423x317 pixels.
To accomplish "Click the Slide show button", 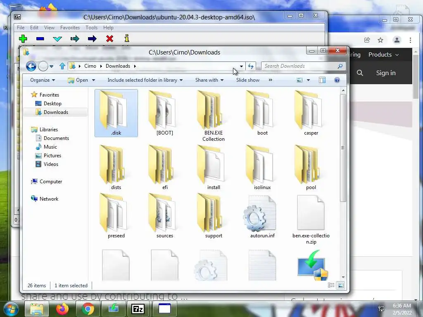I will click(248, 80).
